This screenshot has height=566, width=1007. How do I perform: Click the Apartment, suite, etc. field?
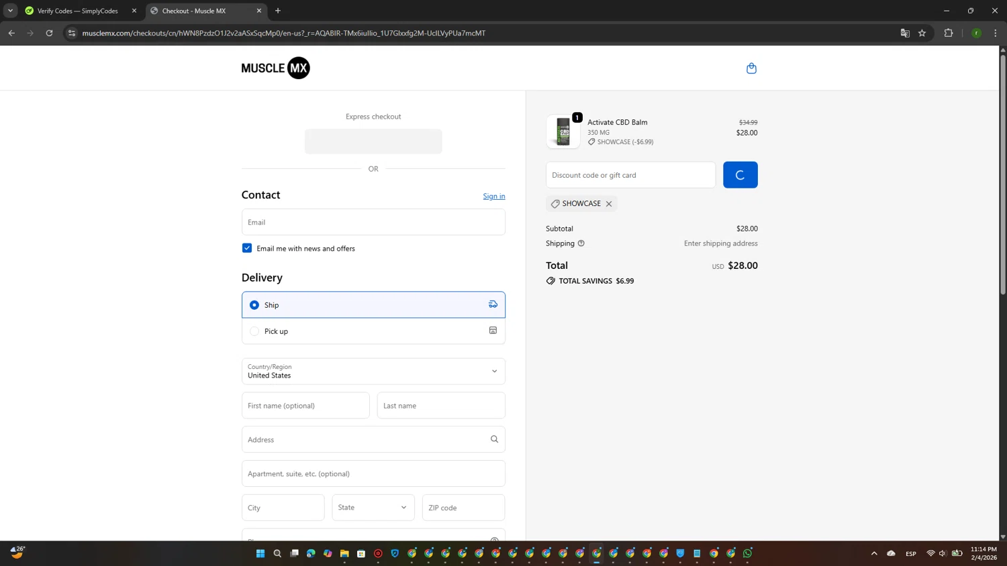[x=373, y=473]
